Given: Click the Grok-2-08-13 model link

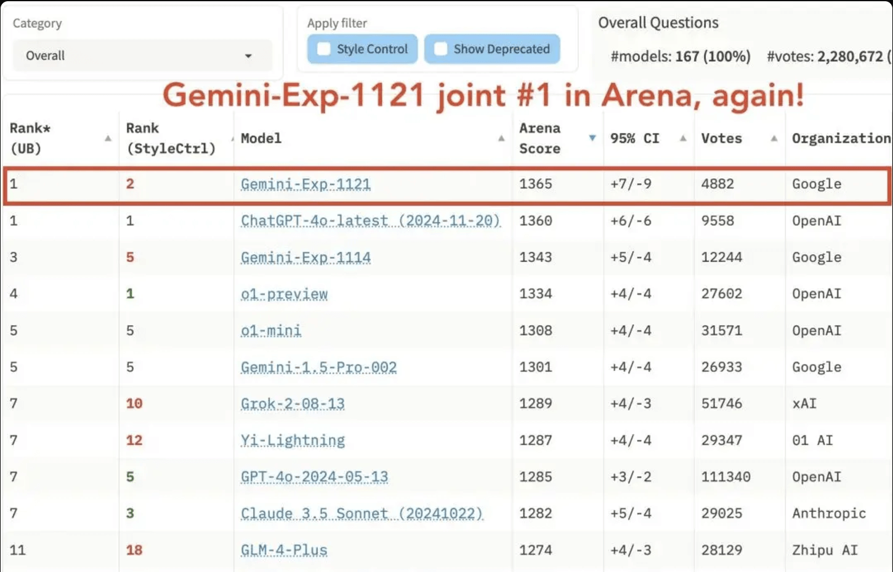Looking at the screenshot, I should pos(292,403).
